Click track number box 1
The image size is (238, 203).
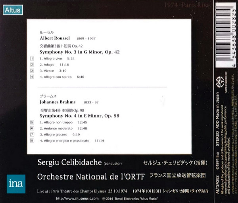point(32,58)
